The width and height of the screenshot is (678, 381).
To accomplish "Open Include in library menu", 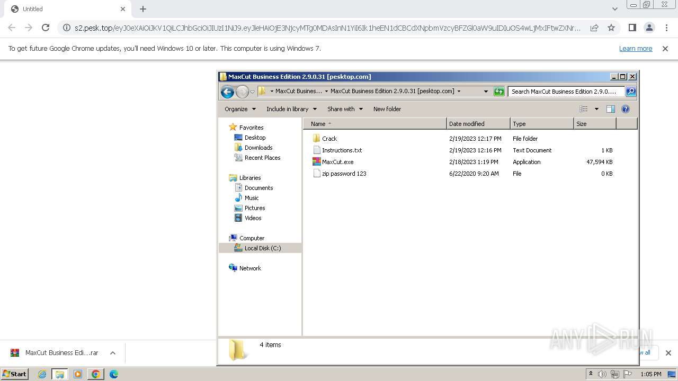I will 291,109.
